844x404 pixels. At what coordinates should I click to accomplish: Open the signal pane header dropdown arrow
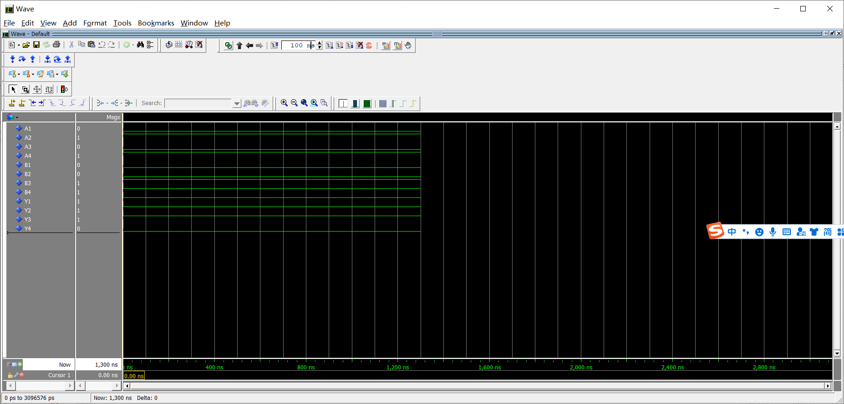point(17,117)
